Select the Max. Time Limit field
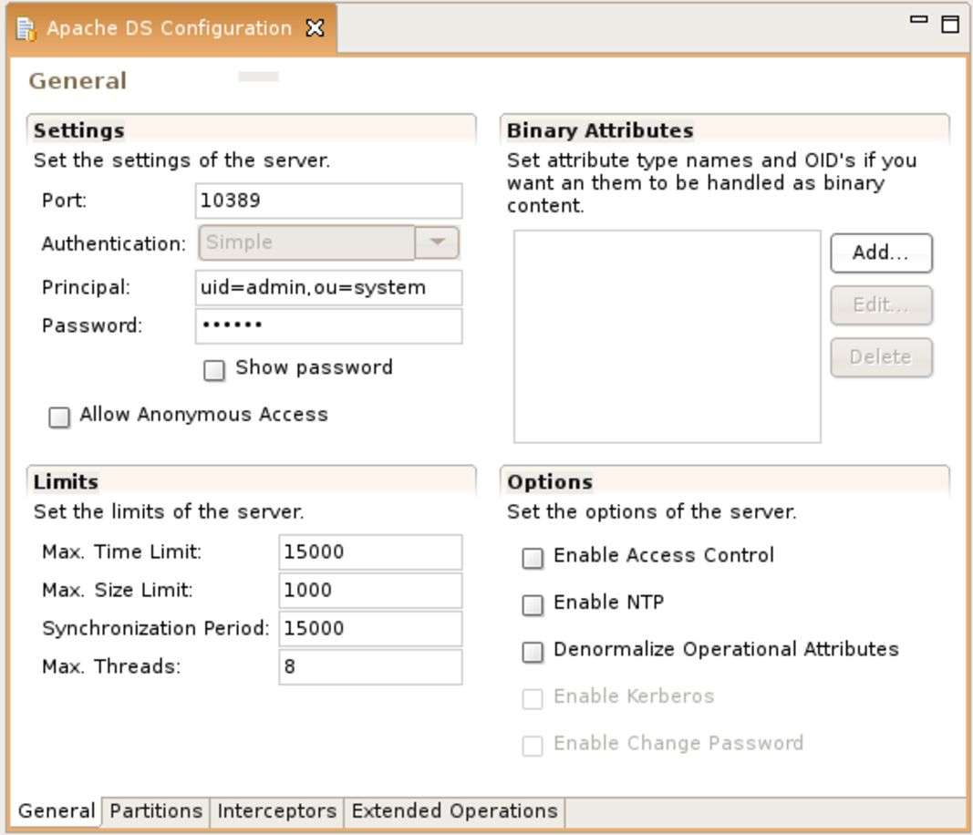This screenshot has width=973, height=835. (370, 552)
